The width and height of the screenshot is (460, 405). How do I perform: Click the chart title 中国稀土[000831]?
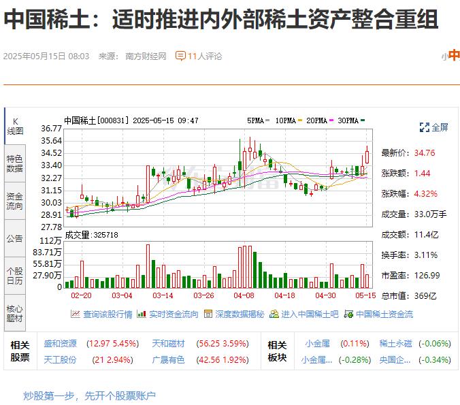[x=97, y=120]
